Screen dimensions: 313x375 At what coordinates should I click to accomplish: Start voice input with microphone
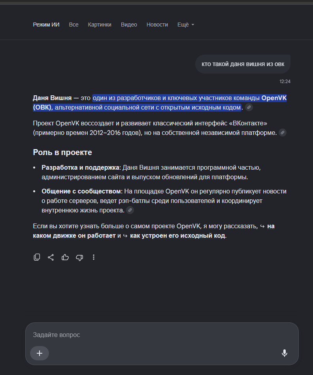tap(284, 353)
